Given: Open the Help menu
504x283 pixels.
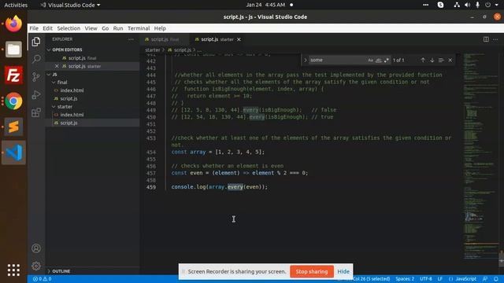Looking at the screenshot, I should coord(160,28).
